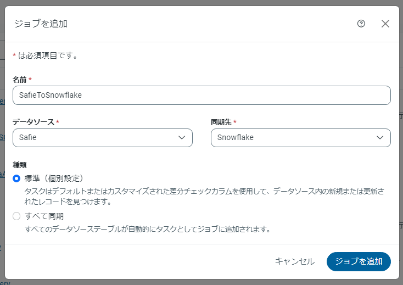The width and height of the screenshot is (403, 285).
Task: Click the help question mark icon
Action: coord(361,24)
